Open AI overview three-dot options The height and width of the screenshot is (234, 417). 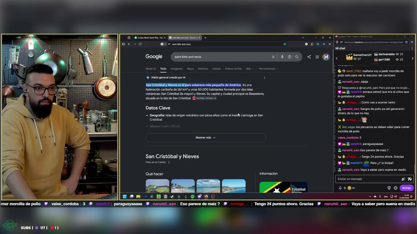265,78
